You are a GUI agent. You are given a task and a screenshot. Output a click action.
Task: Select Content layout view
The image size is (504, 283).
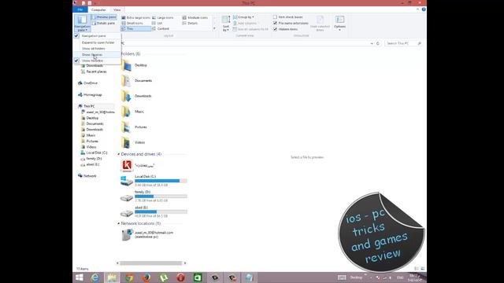(161, 29)
